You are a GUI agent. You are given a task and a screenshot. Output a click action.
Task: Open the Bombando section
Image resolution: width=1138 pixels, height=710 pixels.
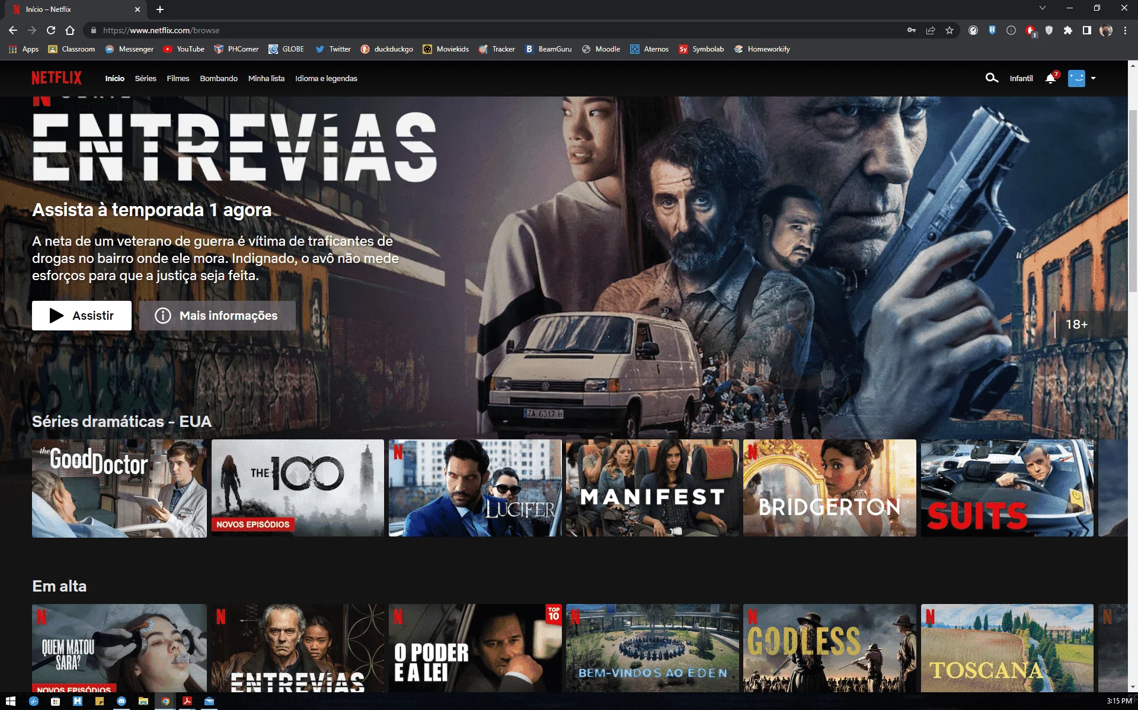tap(219, 78)
